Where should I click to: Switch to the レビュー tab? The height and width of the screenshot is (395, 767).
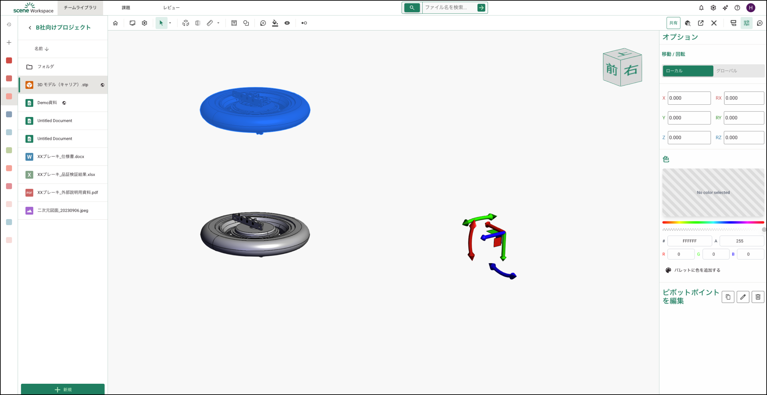point(171,8)
